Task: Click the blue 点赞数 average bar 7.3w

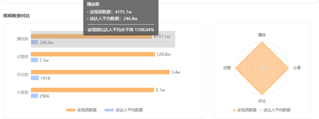Action: click(x=34, y=60)
